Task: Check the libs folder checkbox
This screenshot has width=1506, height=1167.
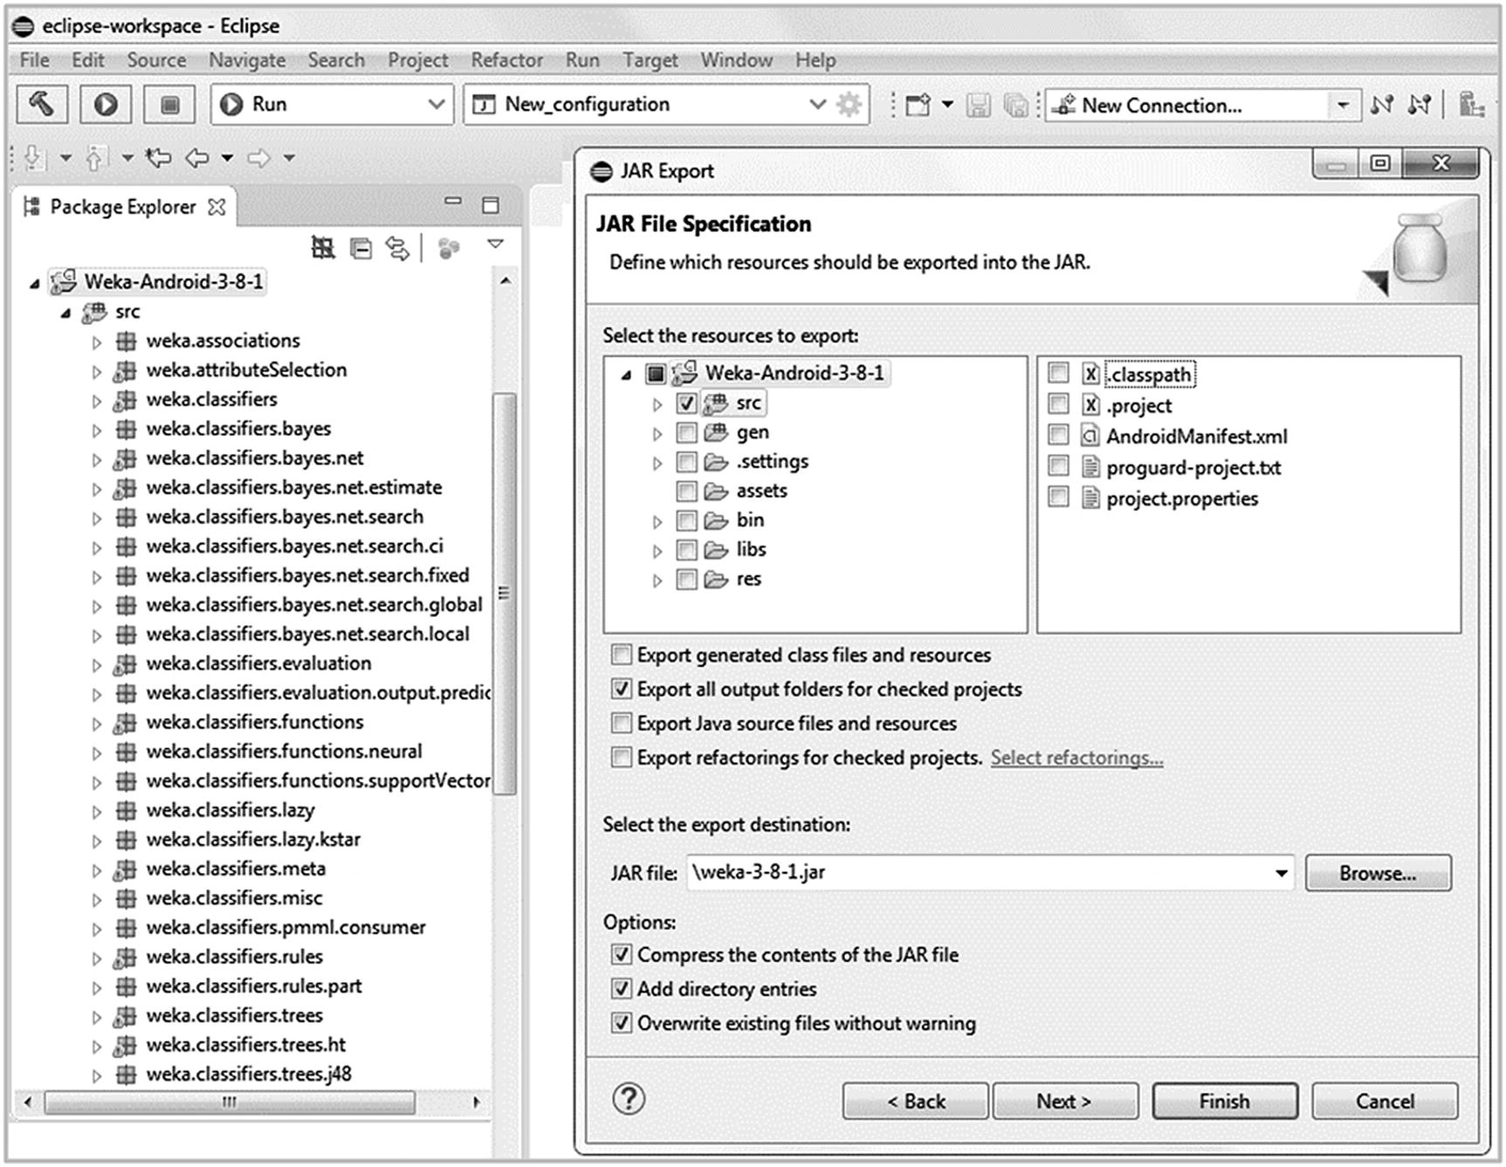Action: point(687,550)
